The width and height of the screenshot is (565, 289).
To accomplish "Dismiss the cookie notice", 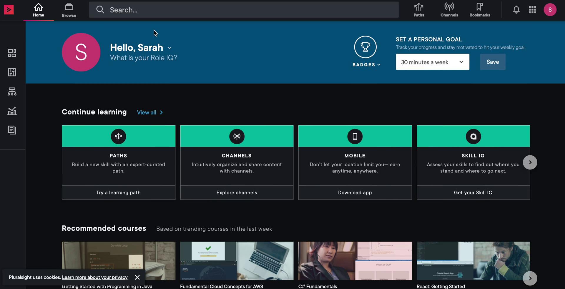I will point(137,278).
